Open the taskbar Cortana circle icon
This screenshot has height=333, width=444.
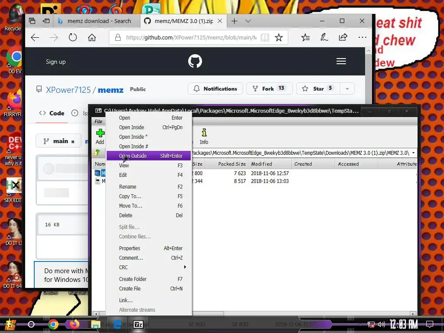(x=31, y=324)
